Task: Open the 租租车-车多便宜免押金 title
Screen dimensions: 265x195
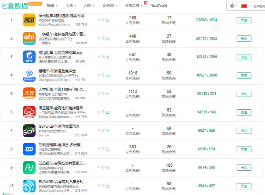Action: tap(57, 71)
